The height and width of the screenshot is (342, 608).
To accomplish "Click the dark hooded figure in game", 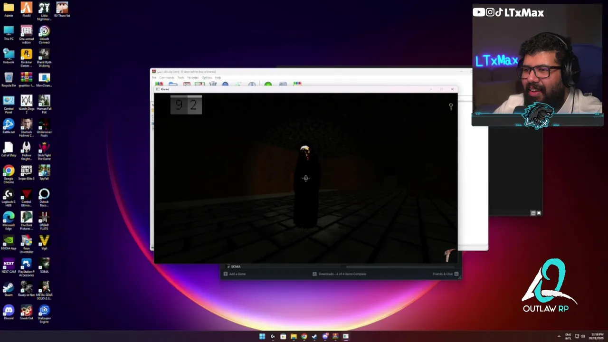I will (305, 187).
